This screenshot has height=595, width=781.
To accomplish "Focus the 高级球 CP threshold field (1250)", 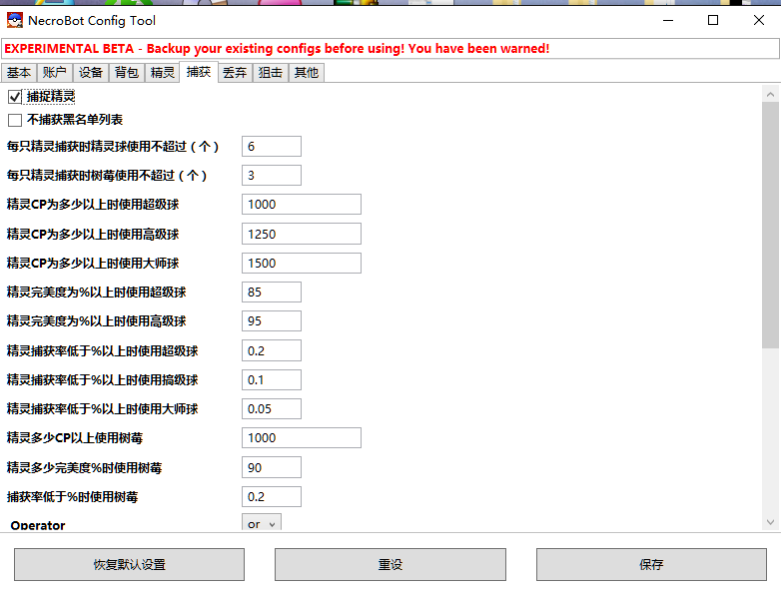I will click(x=302, y=234).
